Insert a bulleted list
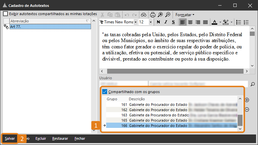This screenshot has height=145, width=258. click(x=239, y=22)
